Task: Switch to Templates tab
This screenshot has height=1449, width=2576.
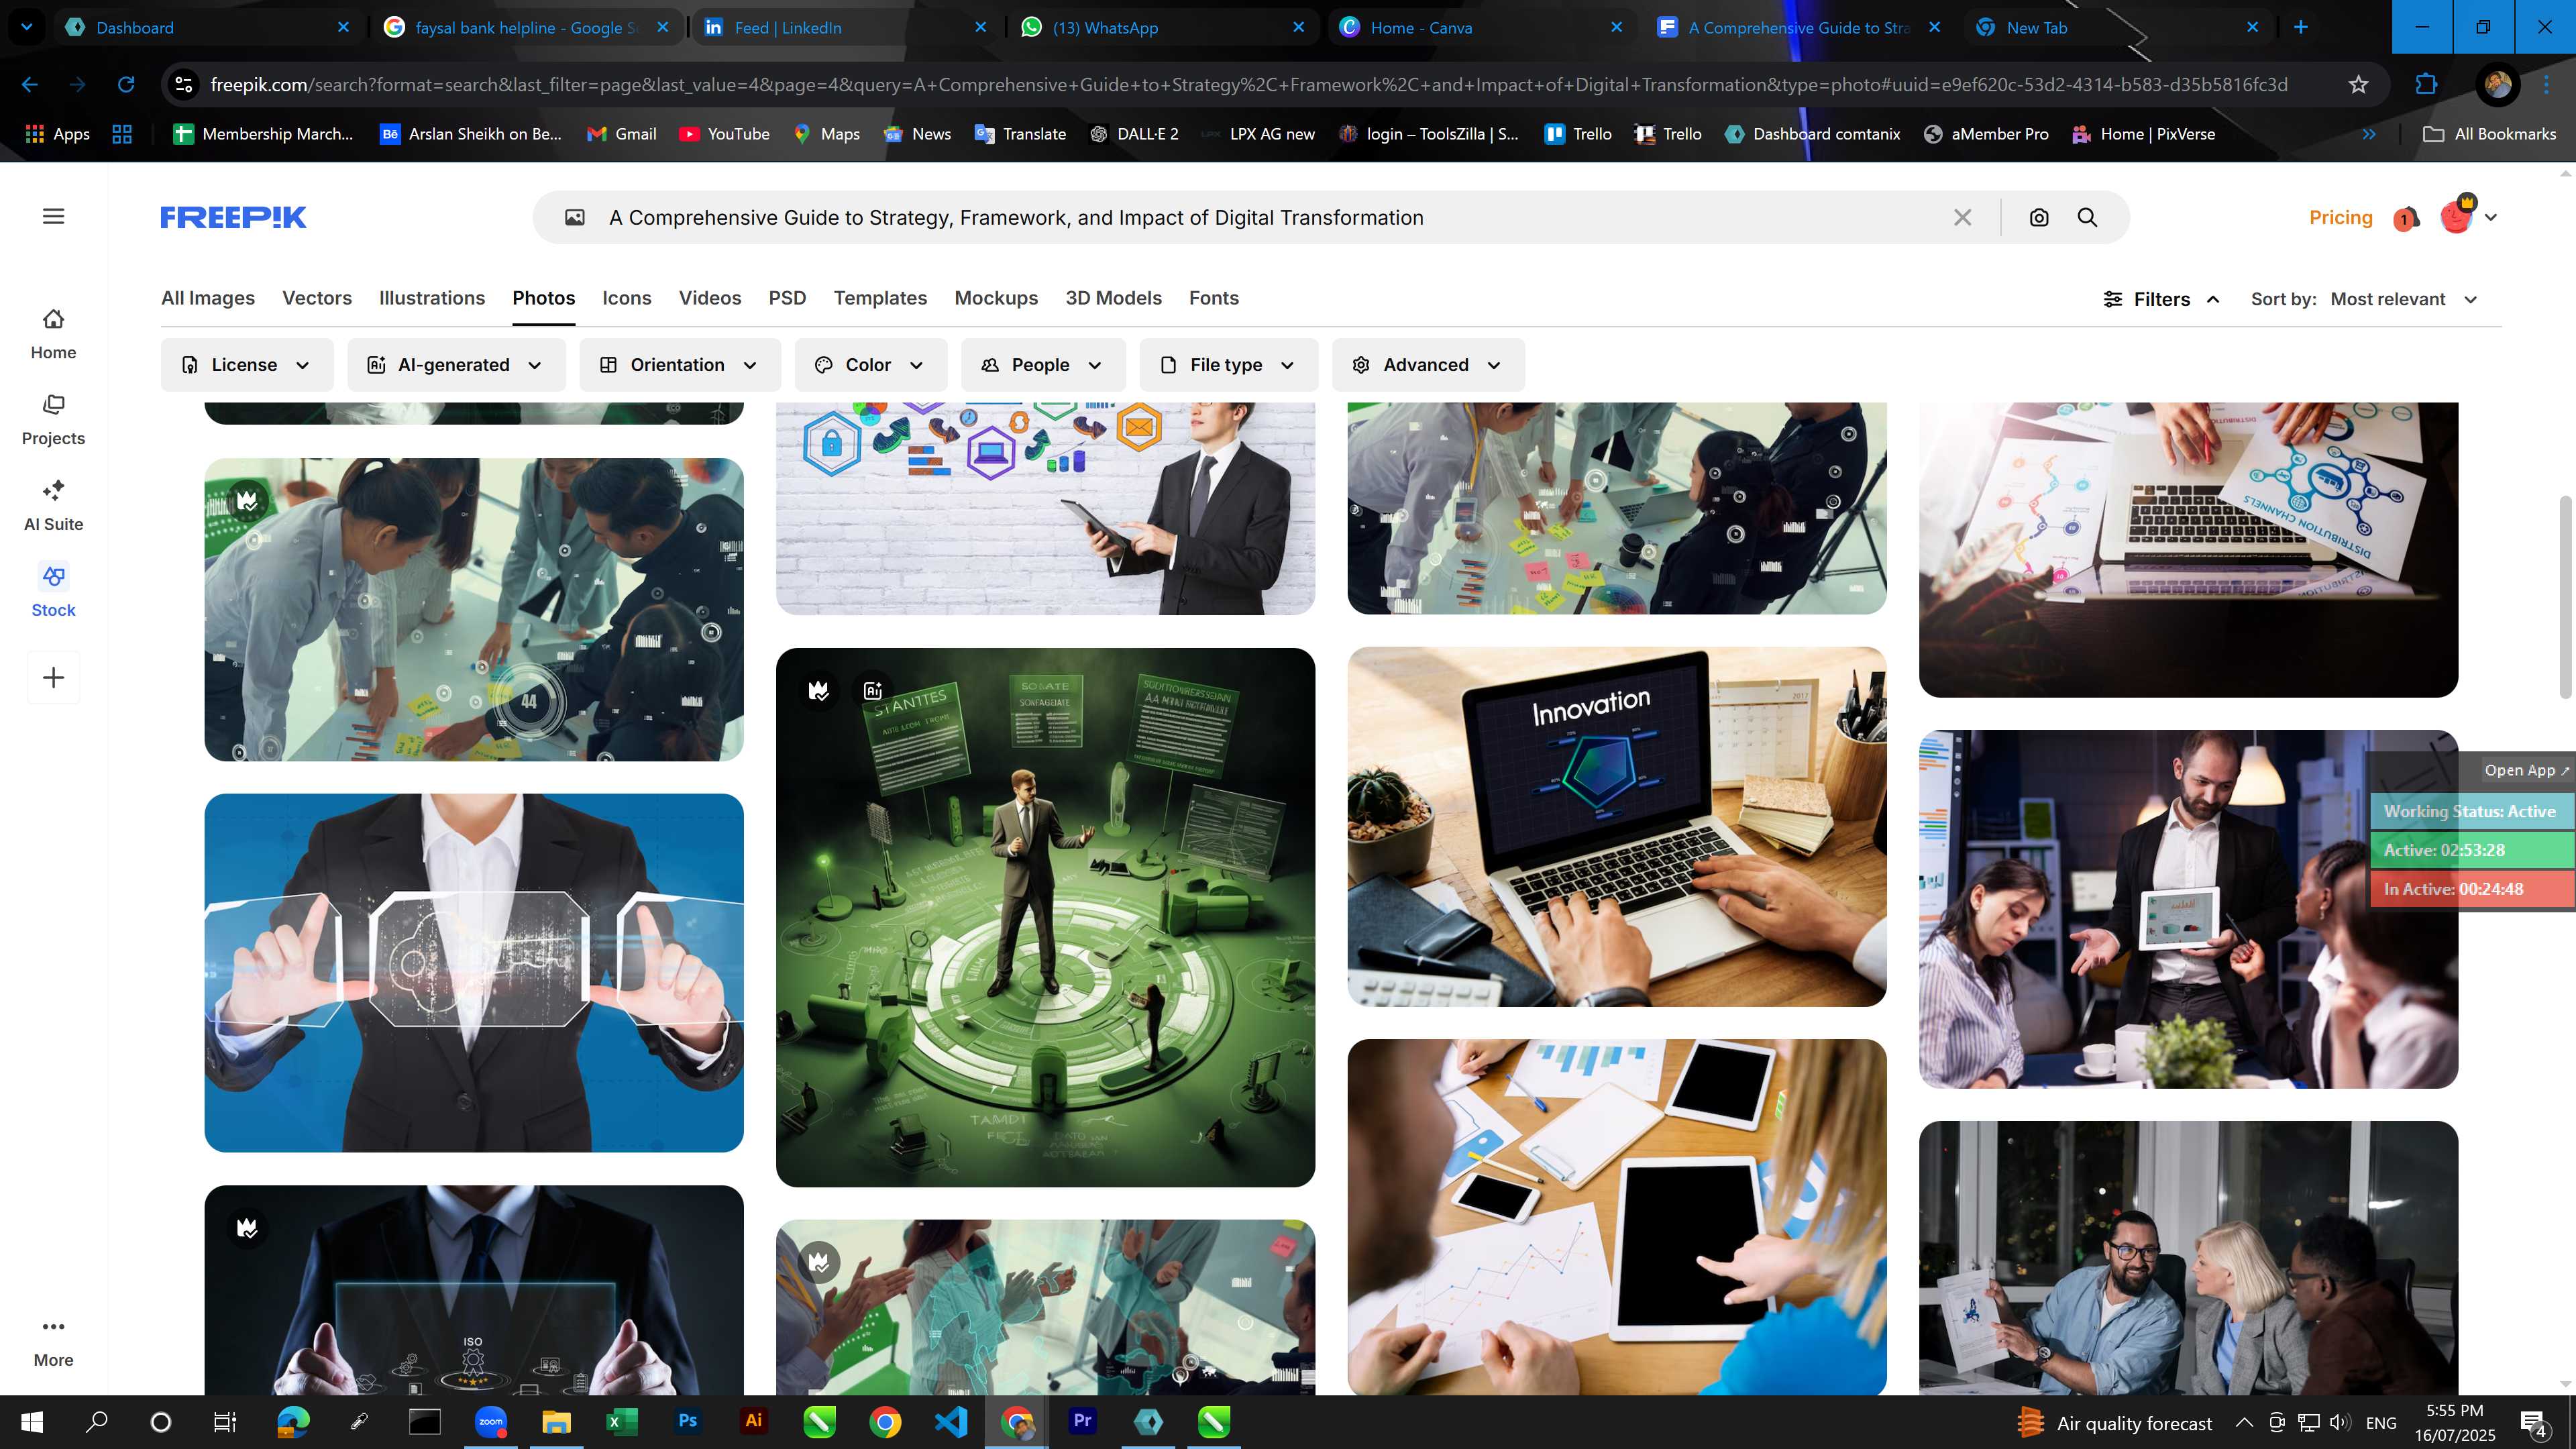Action: coord(880,298)
